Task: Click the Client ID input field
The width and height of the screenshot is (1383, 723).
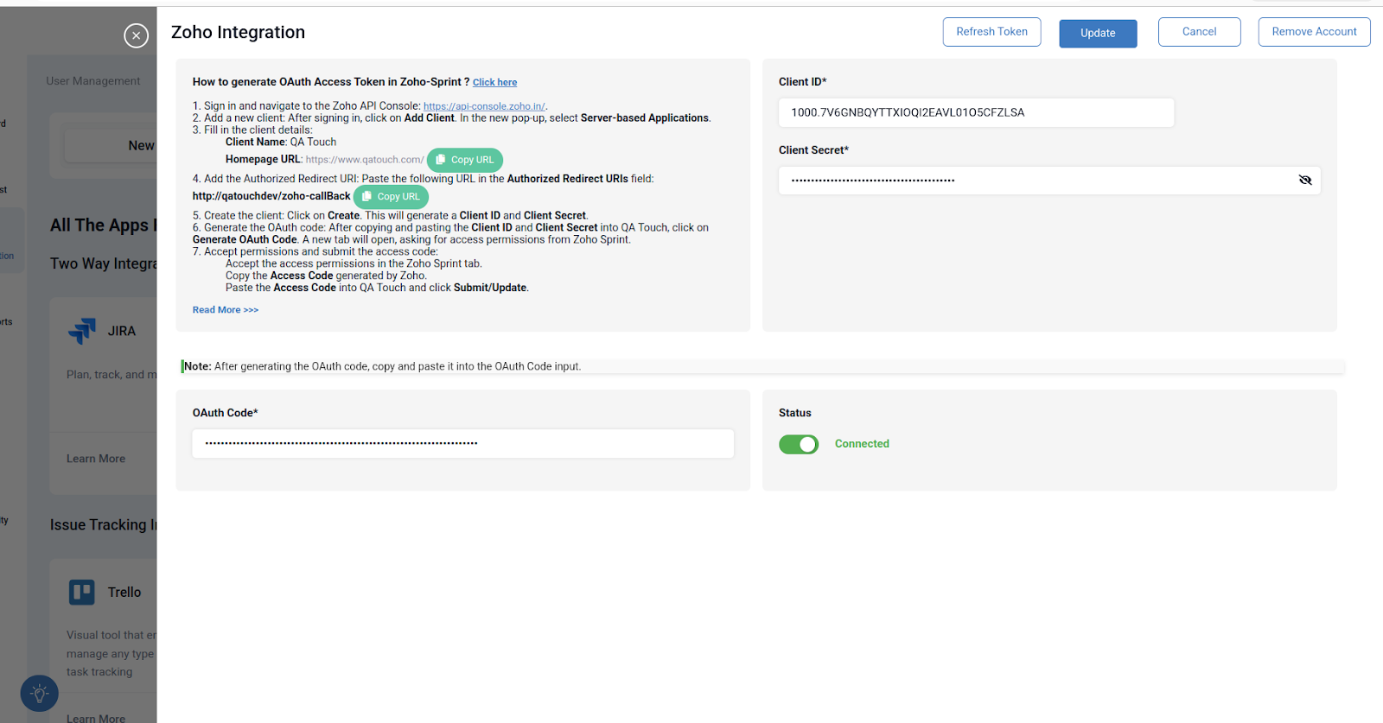Action: click(976, 112)
